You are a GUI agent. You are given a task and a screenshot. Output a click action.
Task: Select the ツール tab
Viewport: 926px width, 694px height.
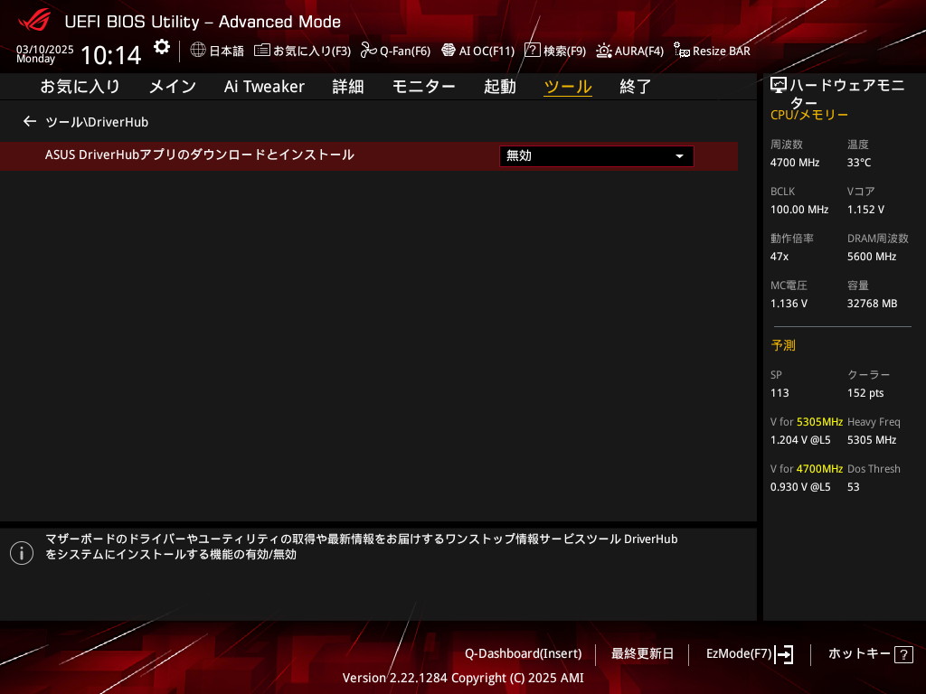568,87
